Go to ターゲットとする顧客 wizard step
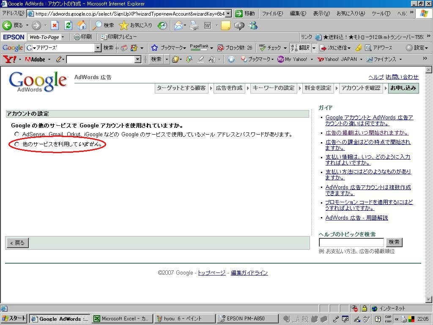Image resolution: width=433 pixels, height=325 pixels. coord(181,88)
